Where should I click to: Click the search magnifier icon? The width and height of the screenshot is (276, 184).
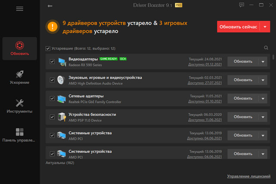pyautogui.click(x=266, y=48)
